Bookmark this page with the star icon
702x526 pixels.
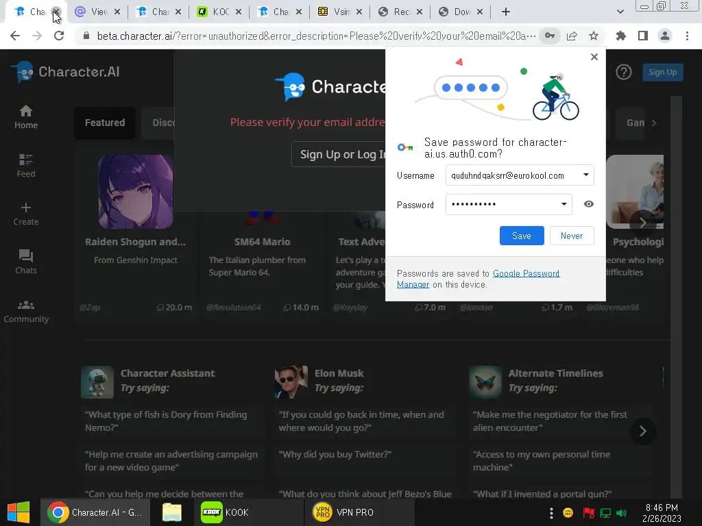coord(594,36)
